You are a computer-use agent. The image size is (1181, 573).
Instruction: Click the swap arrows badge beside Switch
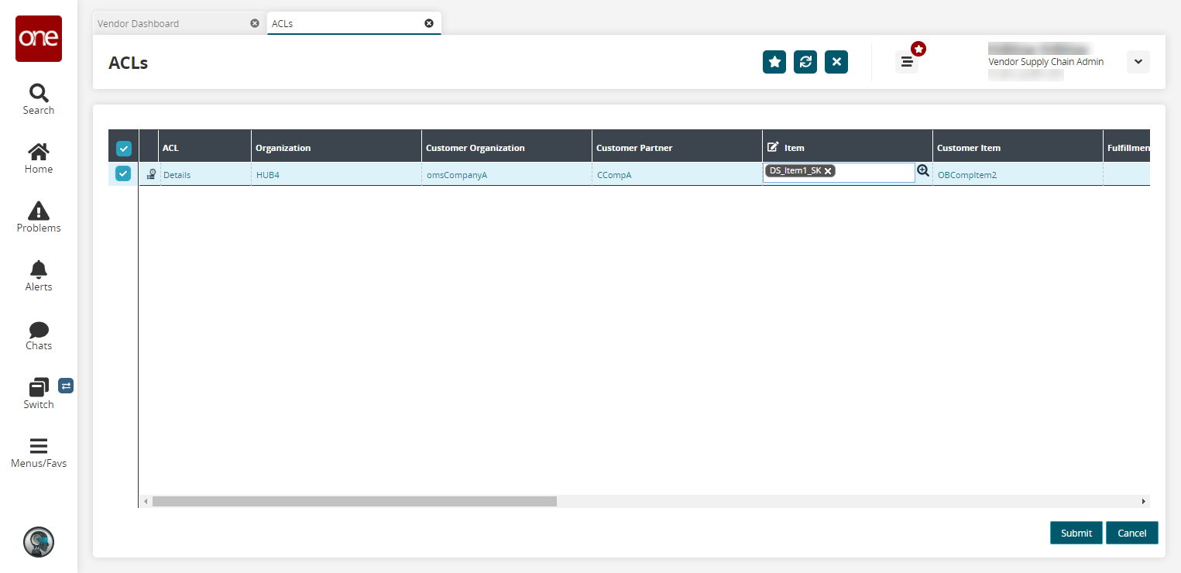coord(66,385)
